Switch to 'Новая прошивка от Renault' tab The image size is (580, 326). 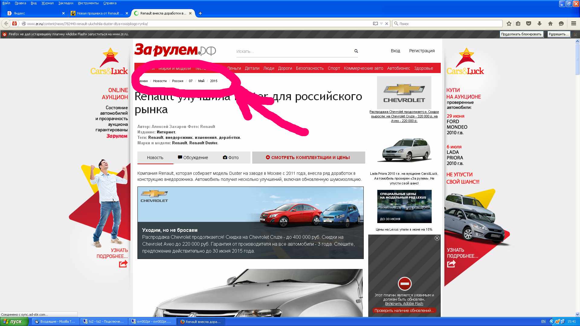[99, 13]
